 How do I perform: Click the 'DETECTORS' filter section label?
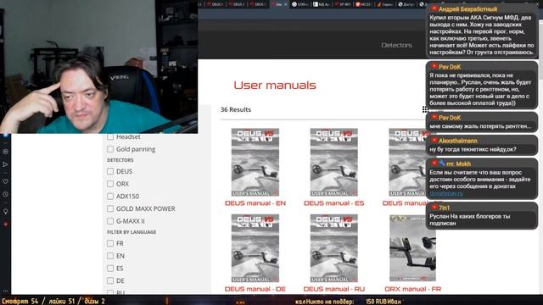[120, 160]
